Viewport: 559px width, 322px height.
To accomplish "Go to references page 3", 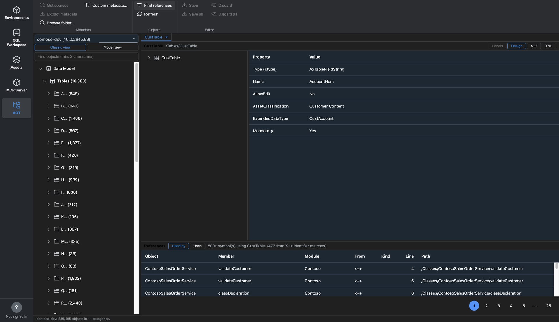I will pos(498,306).
